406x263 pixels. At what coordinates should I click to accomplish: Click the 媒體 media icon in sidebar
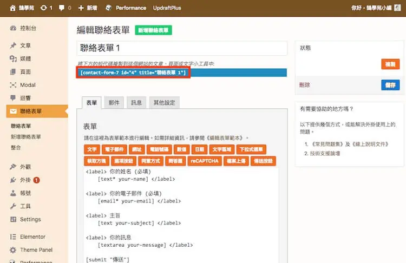pos(13,58)
